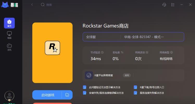This screenshot has height=104, width=195.
Task: Switch to the 电脑 PC tab
Action: click(9, 35)
